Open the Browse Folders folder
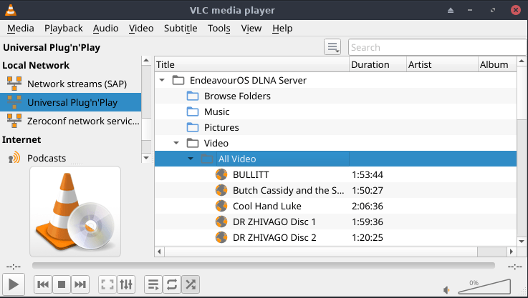528x298 pixels. (335, 96)
